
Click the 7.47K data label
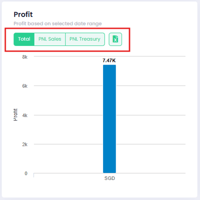(109, 60)
